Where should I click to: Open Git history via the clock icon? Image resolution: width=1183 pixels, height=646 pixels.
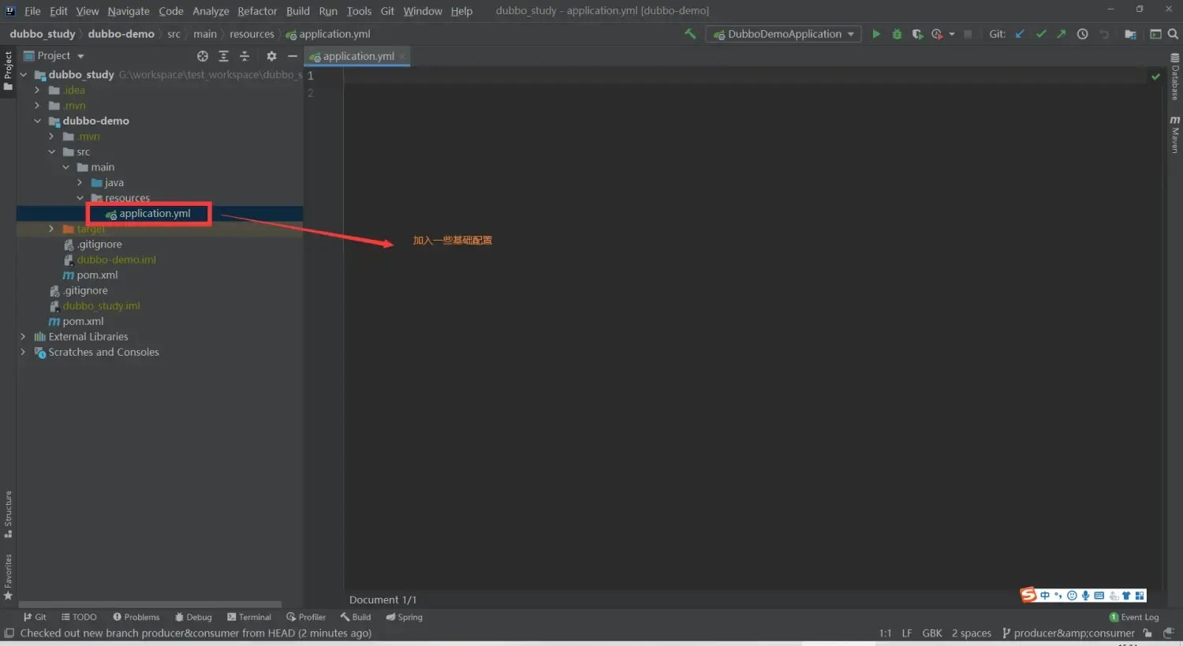[x=1083, y=34]
